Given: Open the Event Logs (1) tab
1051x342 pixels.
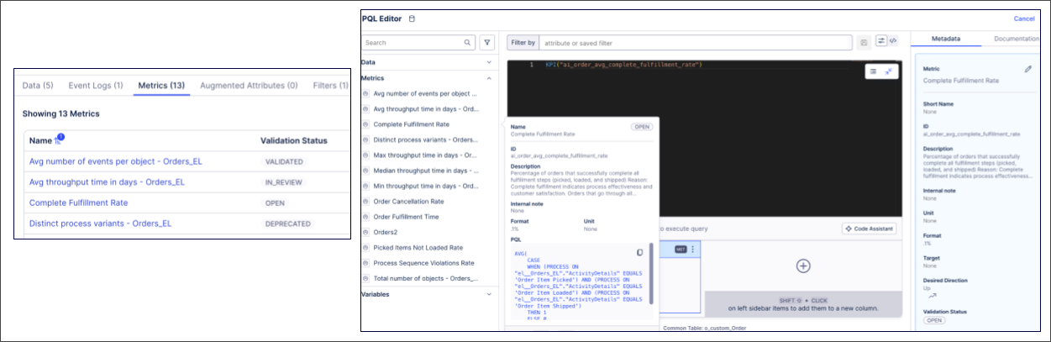Looking at the screenshot, I should (x=96, y=85).
